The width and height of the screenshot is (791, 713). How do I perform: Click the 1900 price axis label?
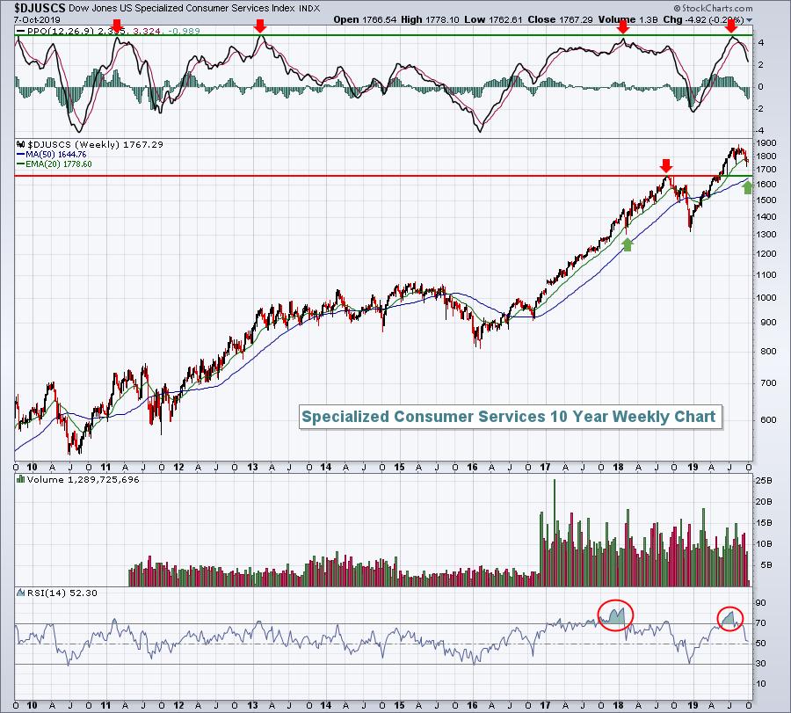click(766, 144)
